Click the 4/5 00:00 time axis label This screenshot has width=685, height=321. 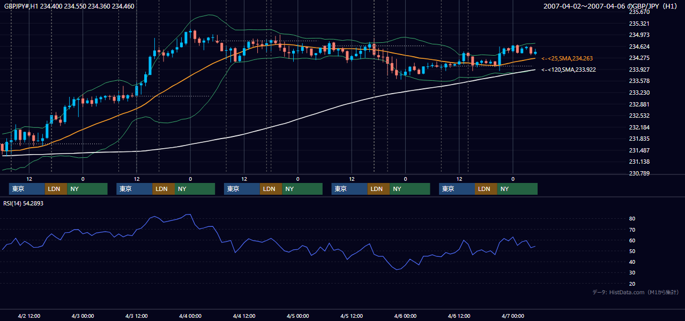pos(298,316)
